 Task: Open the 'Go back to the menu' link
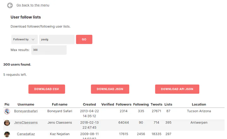[x=33, y=5]
